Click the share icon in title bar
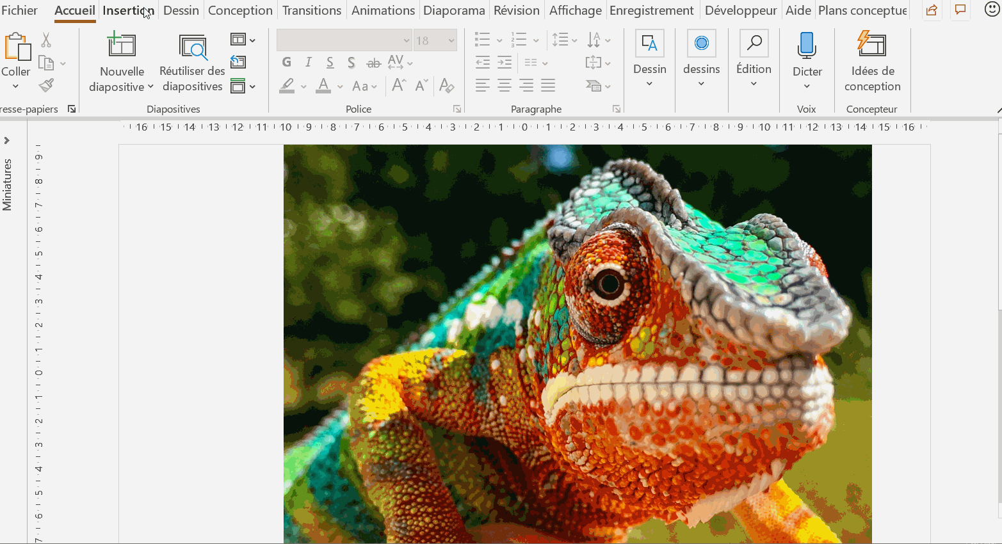 [x=932, y=10]
